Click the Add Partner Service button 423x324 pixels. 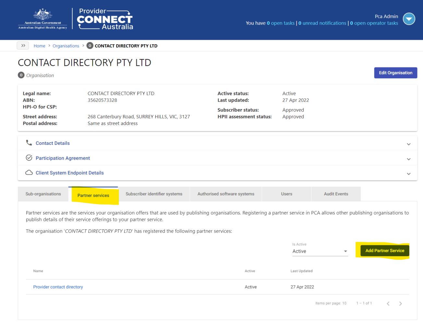(x=384, y=250)
